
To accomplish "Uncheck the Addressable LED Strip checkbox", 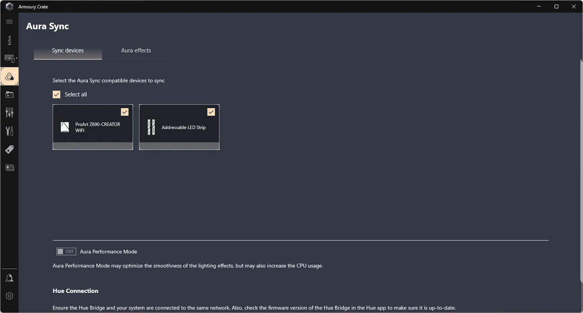I will [x=211, y=112].
